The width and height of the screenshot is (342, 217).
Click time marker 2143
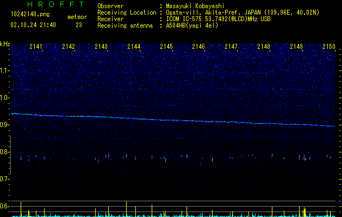pos(101,47)
